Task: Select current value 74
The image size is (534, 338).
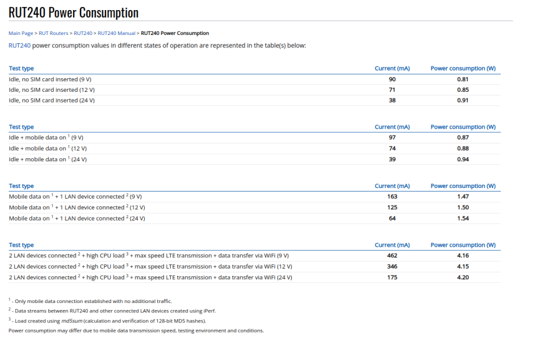Action: point(392,148)
